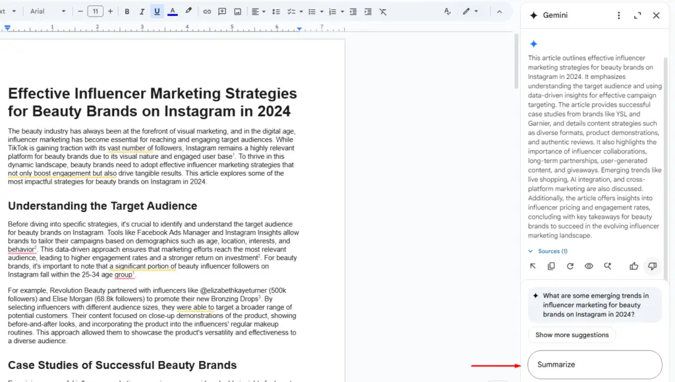The height and width of the screenshot is (382, 675).
Task: Copy the Gemini response
Action: tap(551, 266)
